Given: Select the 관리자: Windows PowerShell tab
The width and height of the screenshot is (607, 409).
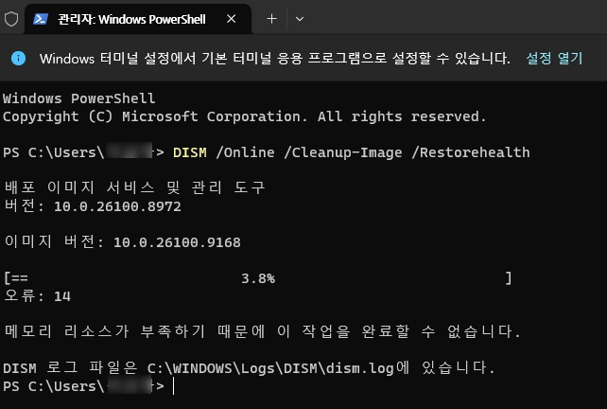Looking at the screenshot, I should tap(138, 19).
